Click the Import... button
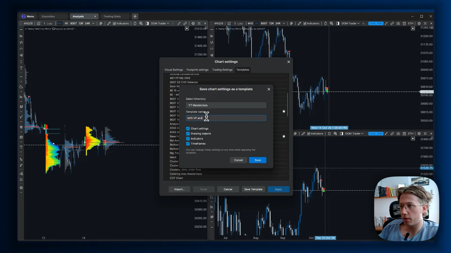This screenshot has height=253, width=451. coord(179,189)
